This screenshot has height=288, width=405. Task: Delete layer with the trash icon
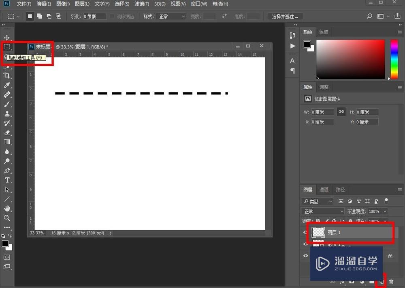pyautogui.click(x=391, y=282)
